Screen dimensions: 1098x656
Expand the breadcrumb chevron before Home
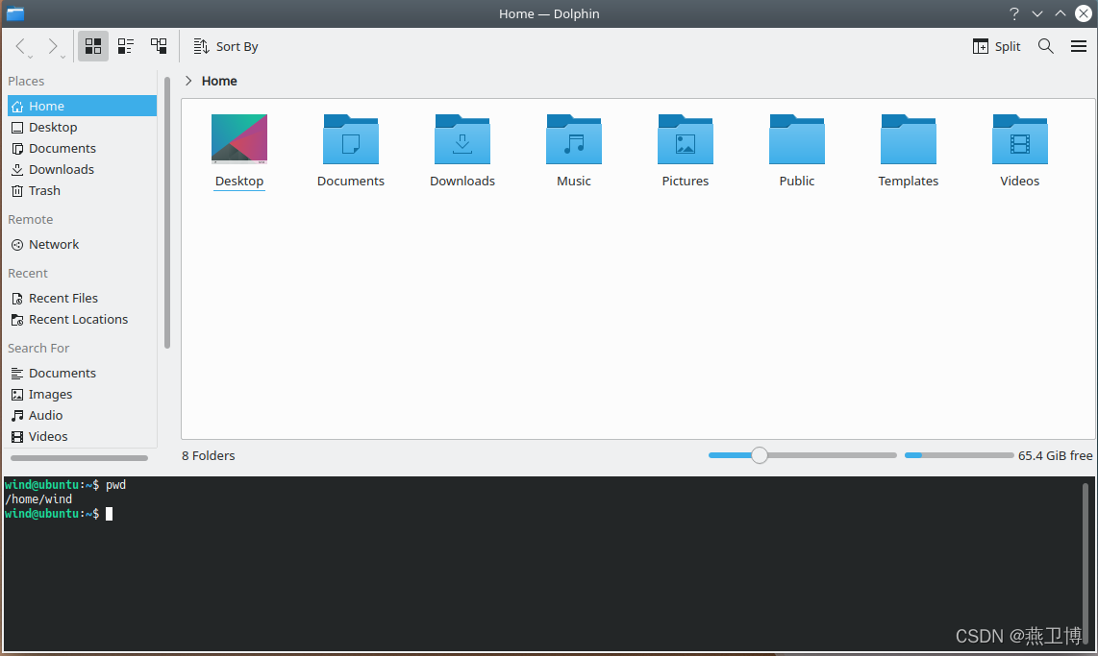(188, 81)
